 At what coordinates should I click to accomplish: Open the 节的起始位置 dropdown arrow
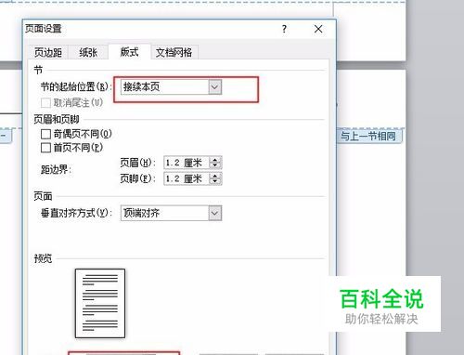(215, 86)
